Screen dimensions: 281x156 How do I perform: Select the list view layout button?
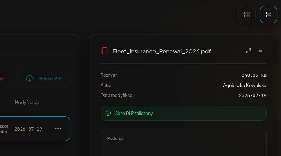tap(269, 15)
